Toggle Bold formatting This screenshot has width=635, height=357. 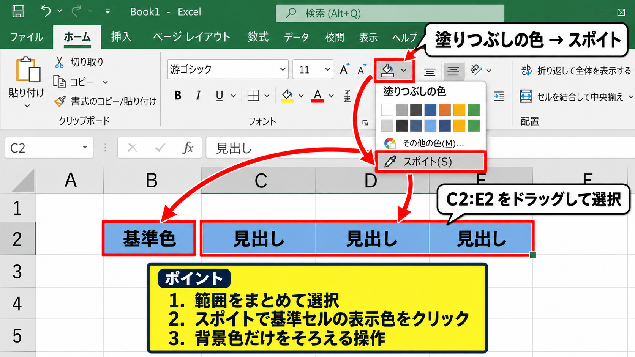(x=178, y=96)
